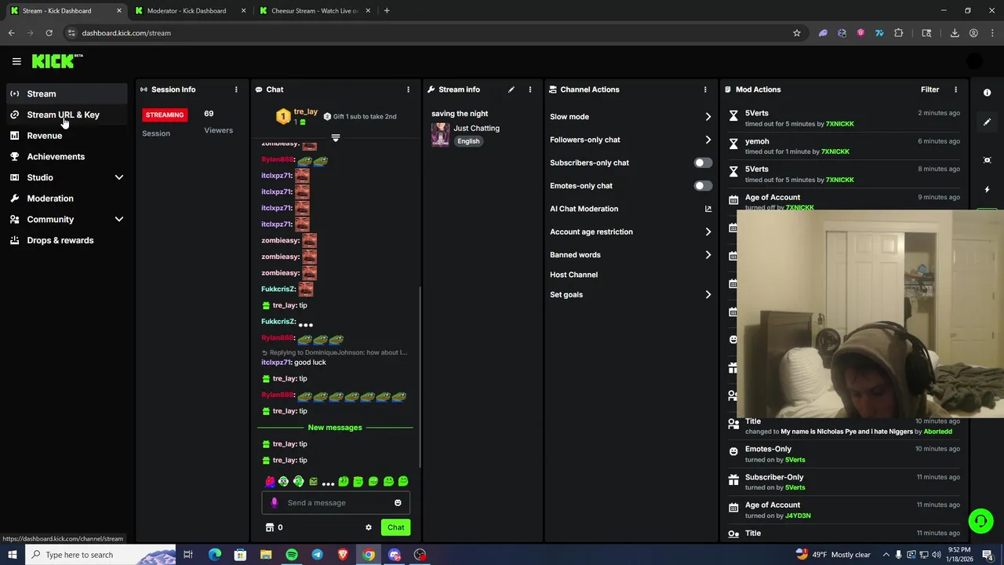The height and width of the screenshot is (565, 1004).
Task: Click the pencil icon in the right sidebar
Action: tap(987, 122)
